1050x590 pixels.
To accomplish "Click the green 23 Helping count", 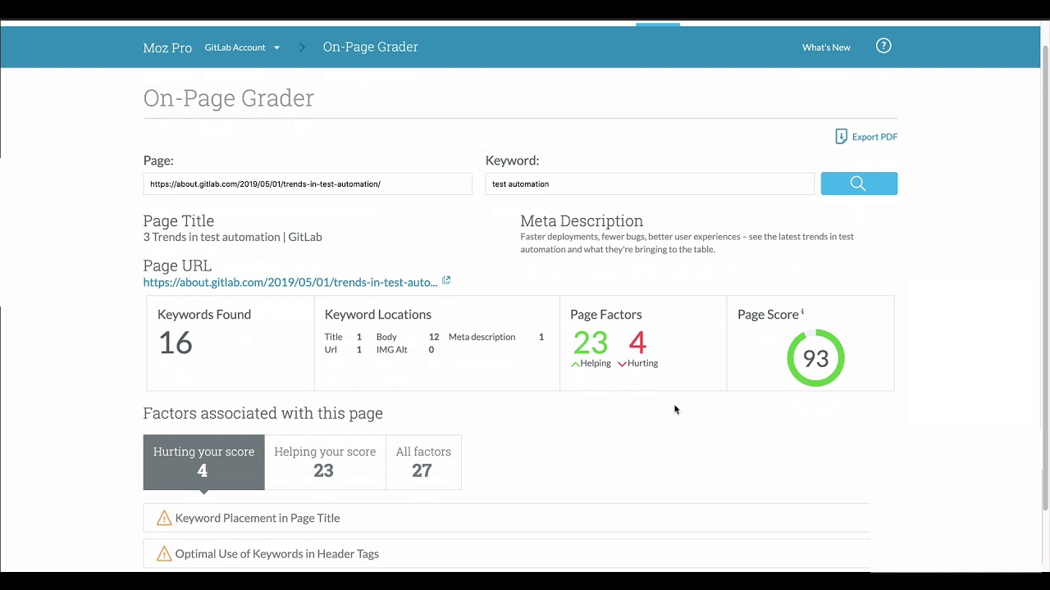I will (x=591, y=343).
